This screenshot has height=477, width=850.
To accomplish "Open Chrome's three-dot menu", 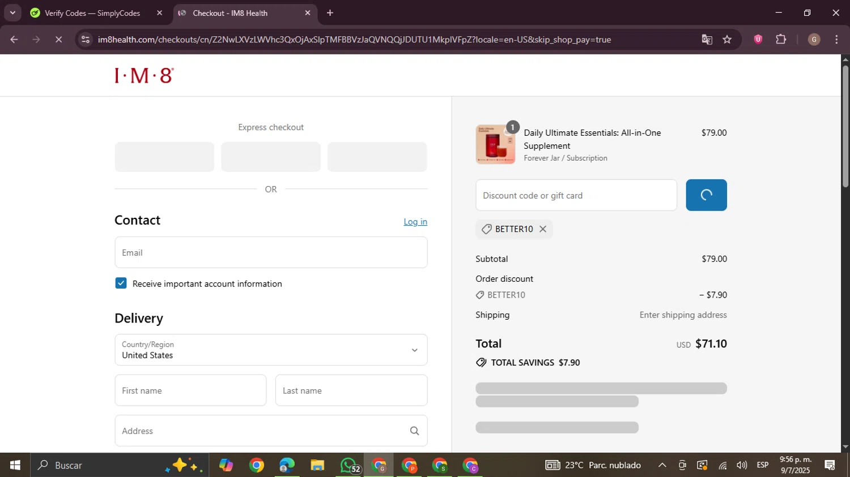I will click(836, 39).
